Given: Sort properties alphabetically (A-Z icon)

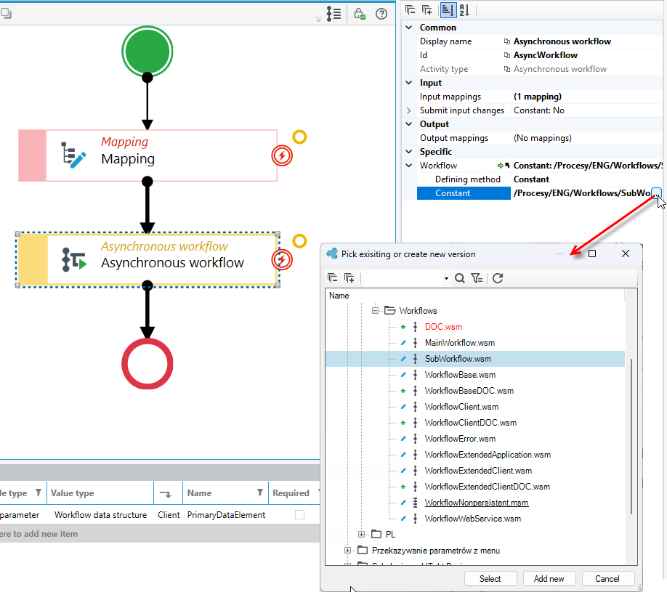Looking at the screenshot, I should click(x=464, y=9).
